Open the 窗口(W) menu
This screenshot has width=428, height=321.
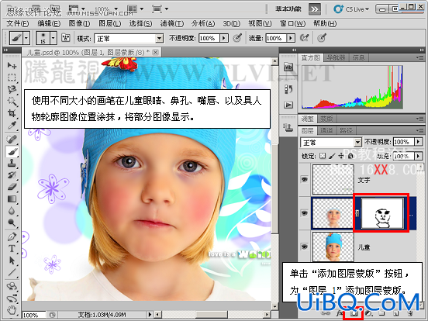[292, 24]
